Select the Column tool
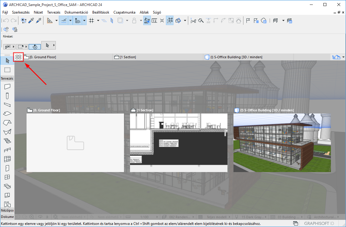Image resolution: width=346 pixels, height=227 pixels. [7, 96]
